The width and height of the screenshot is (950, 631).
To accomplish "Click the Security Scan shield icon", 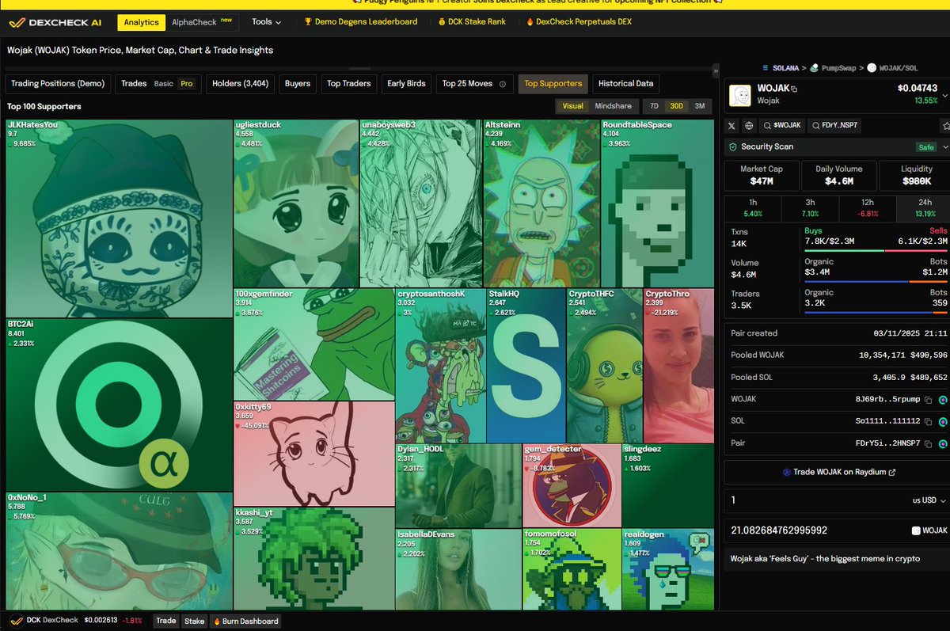I will (734, 146).
